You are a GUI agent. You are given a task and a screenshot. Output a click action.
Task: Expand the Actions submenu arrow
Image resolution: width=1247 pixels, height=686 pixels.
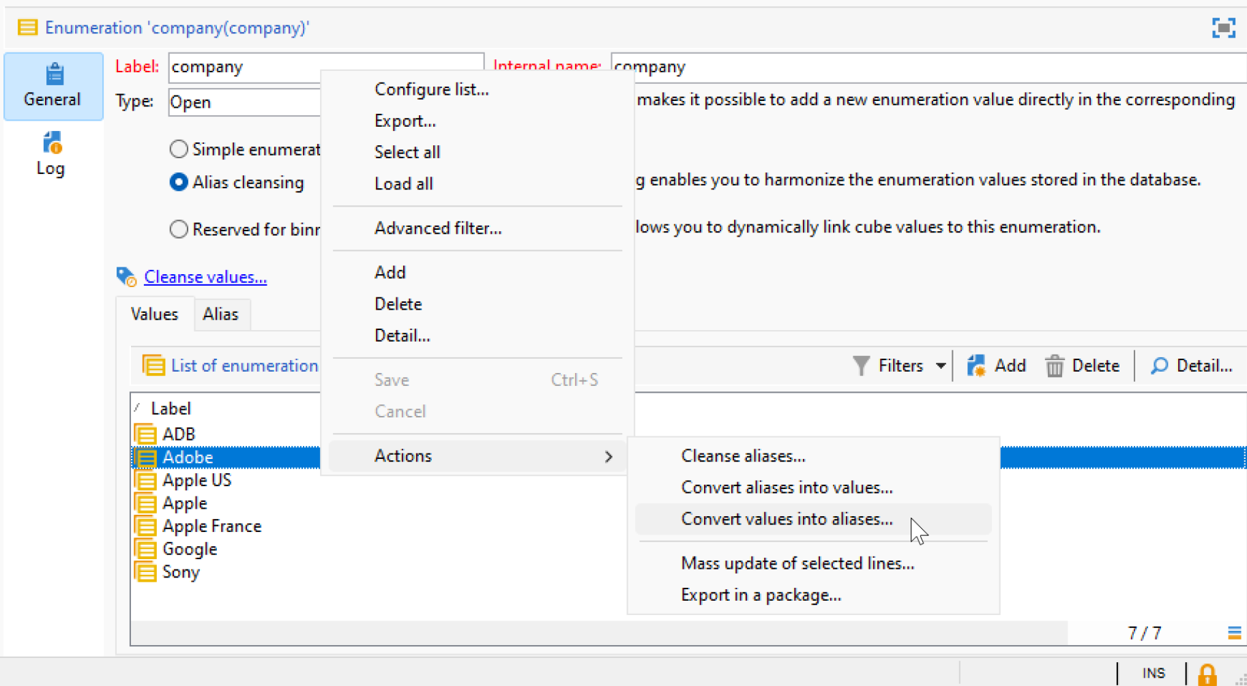[x=608, y=456]
